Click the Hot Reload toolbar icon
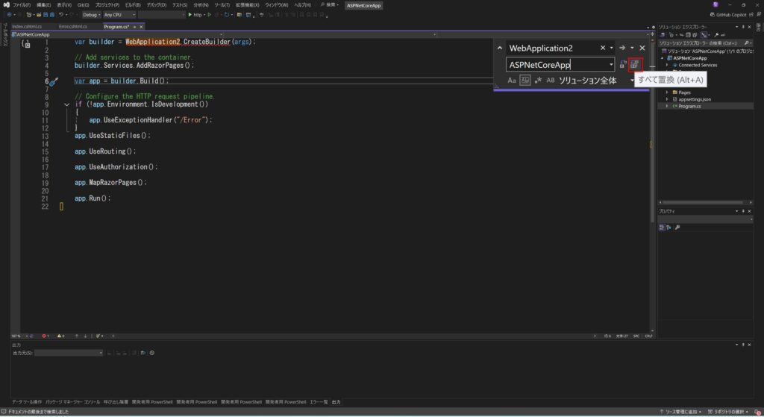The width and height of the screenshot is (764, 417). 227,15
